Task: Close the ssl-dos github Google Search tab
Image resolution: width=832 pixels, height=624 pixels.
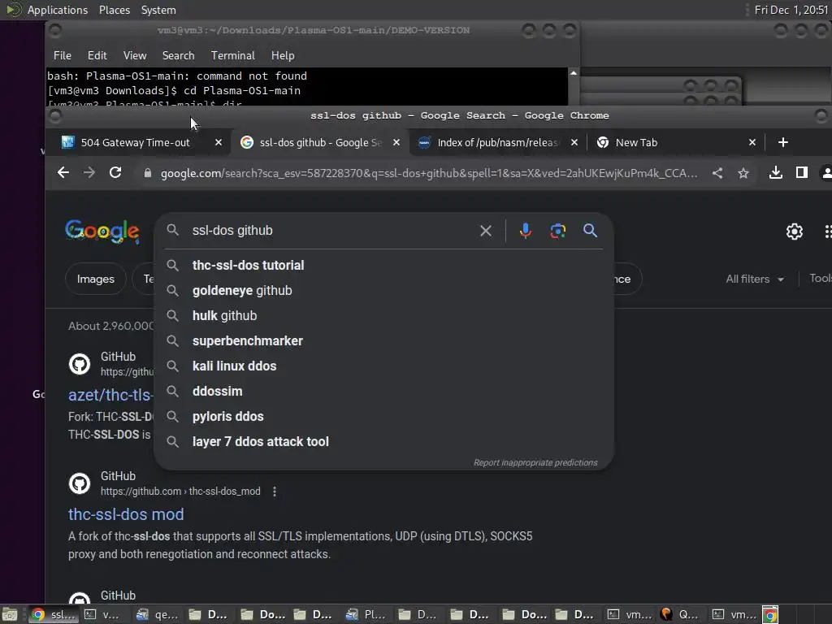Action: 396,142
